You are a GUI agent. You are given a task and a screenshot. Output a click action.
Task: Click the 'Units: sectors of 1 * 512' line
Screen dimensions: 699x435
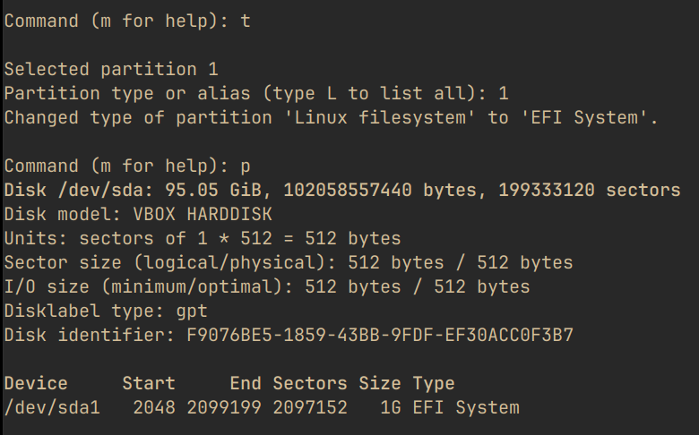203,239
